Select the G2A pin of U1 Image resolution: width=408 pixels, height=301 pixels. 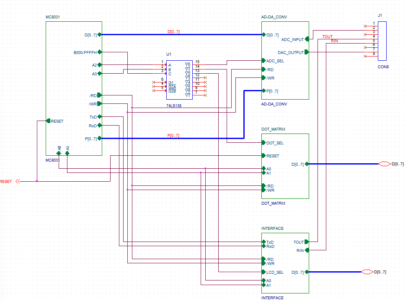pyautogui.click(x=160, y=86)
